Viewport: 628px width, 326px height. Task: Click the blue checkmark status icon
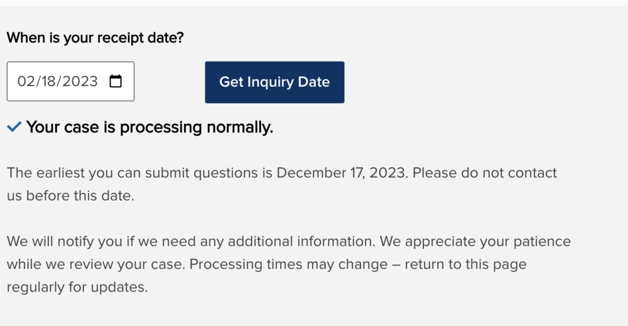click(14, 127)
